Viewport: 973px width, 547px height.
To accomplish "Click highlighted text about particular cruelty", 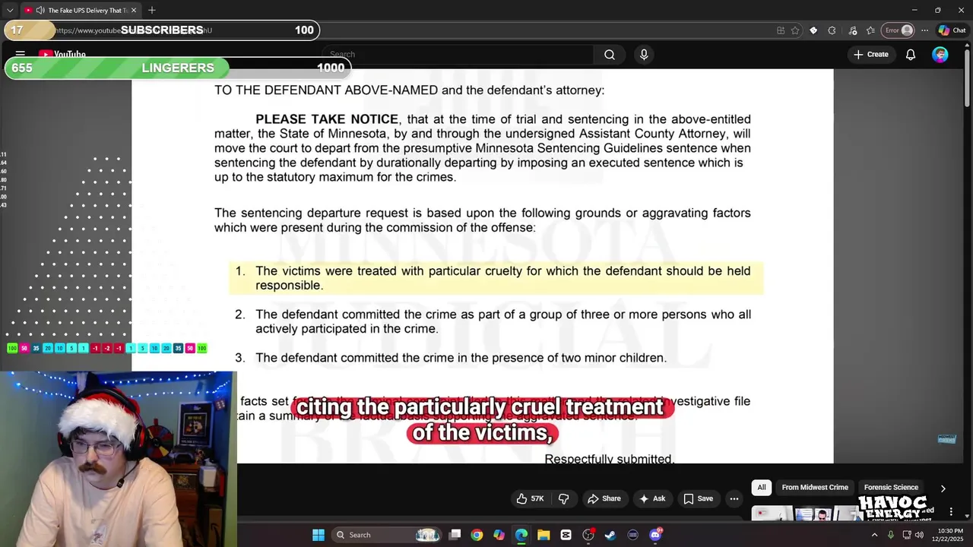I will 496,278.
